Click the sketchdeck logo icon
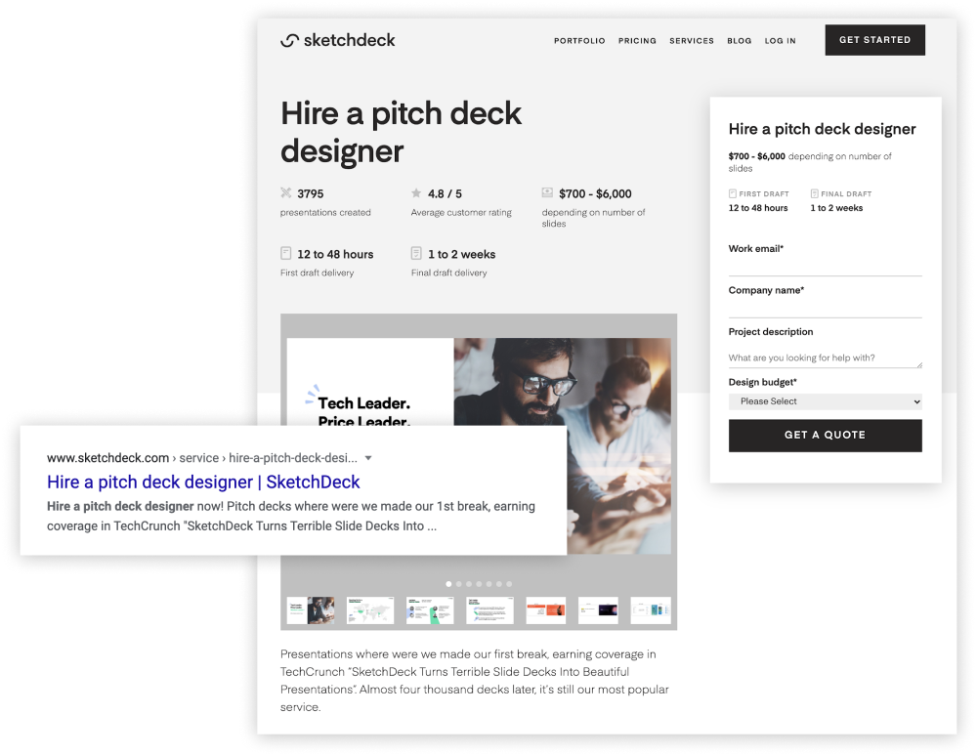977x756 pixels. pyautogui.click(x=290, y=40)
